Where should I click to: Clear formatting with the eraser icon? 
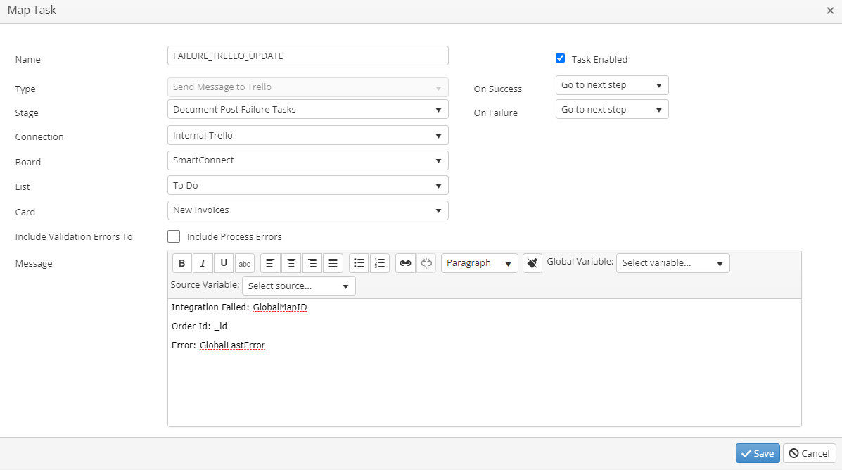point(532,263)
